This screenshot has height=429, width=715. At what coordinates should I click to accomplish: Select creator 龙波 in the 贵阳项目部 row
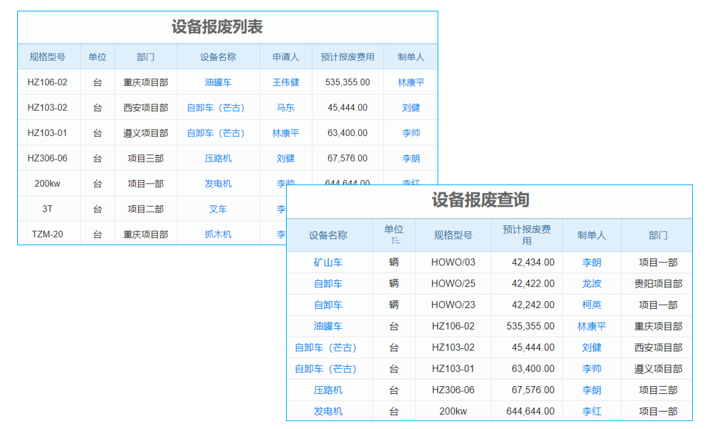pos(591,284)
